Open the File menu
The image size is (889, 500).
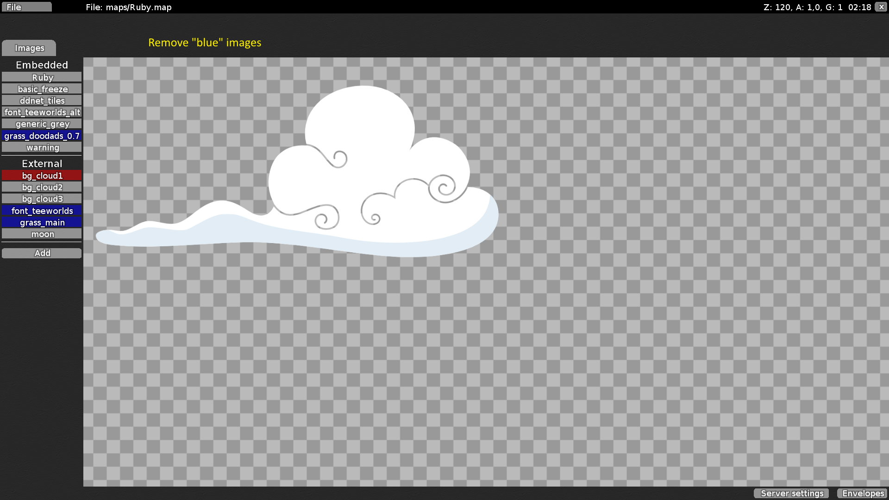point(26,6)
